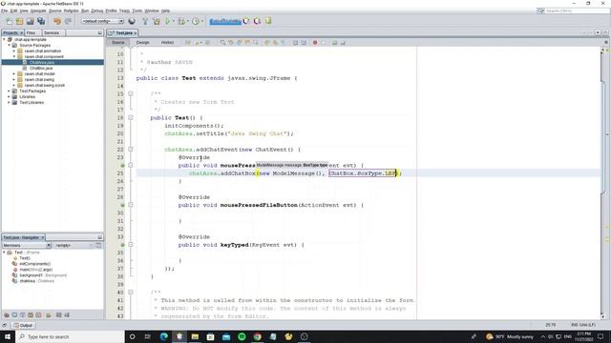Toggle the first Navigator filter icon
The width and height of the screenshot is (611, 343).
coord(7,315)
